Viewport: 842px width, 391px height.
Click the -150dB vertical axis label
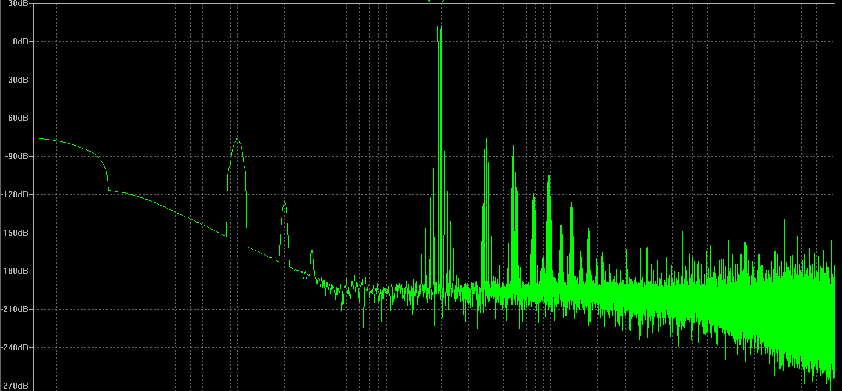16,233
